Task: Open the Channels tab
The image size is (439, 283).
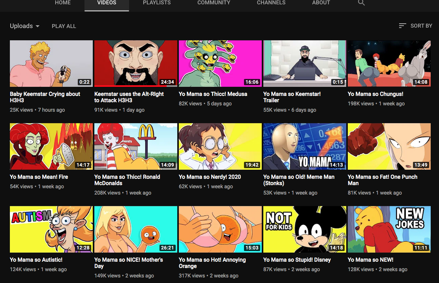Action: (271, 3)
